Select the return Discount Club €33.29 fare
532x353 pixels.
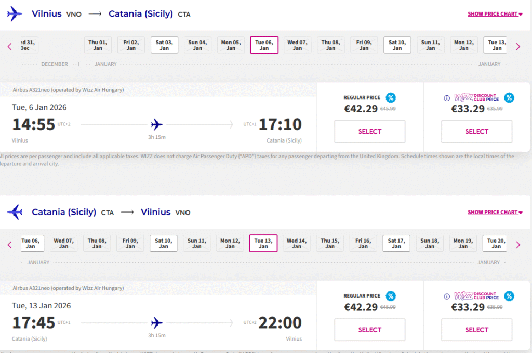tap(476, 330)
